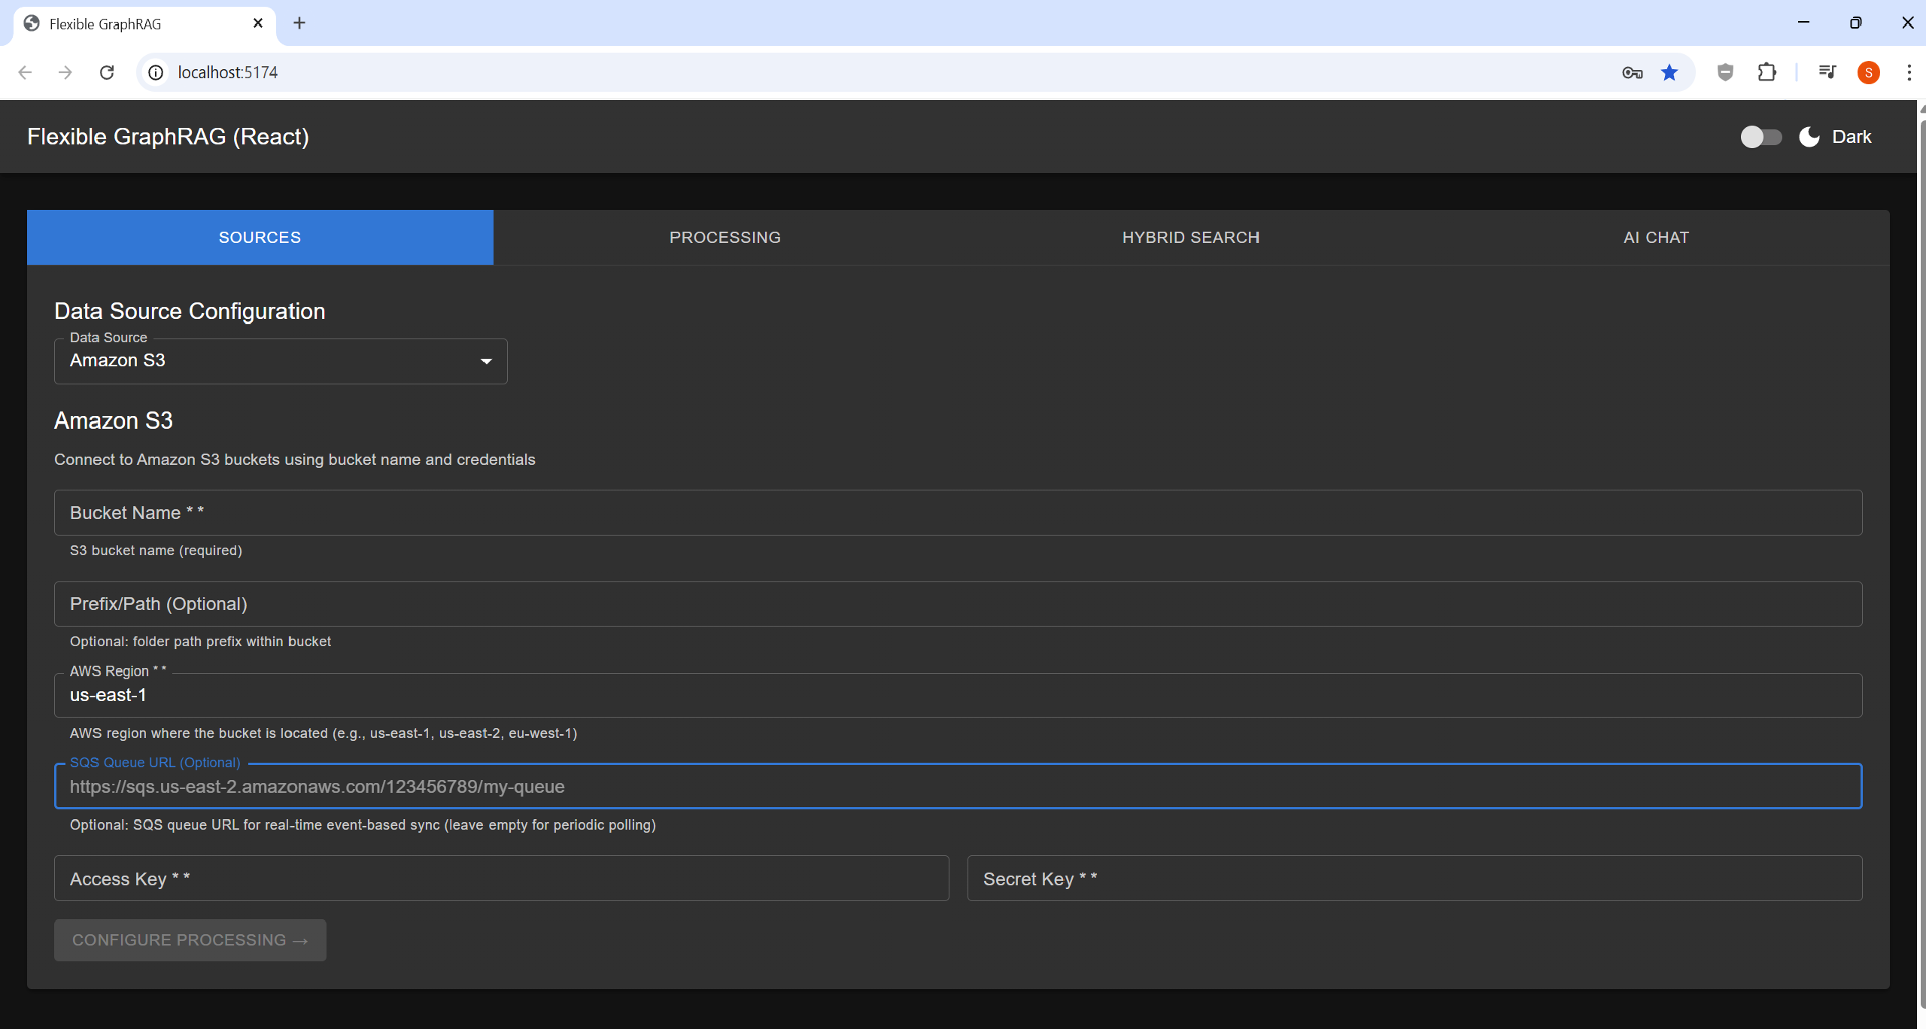Click the bookmark star in the address bar
The image size is (1926, 1029).
1669,72
